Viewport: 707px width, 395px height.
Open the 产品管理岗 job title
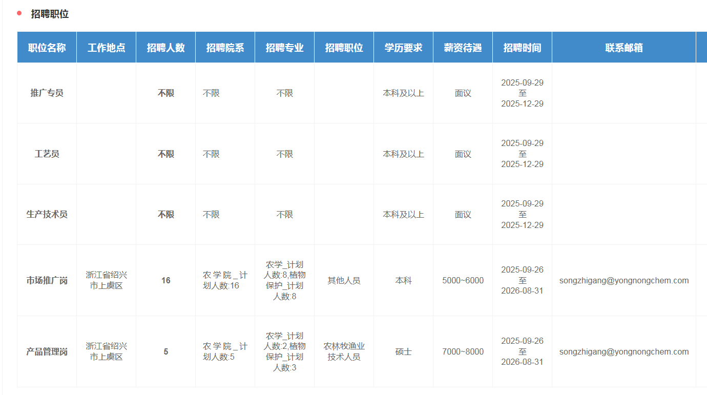47,351
